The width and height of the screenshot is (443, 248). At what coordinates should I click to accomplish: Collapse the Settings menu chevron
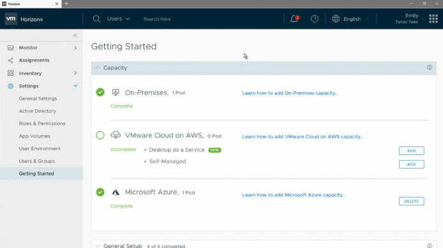pyautogui.click(x=75, y=86)
